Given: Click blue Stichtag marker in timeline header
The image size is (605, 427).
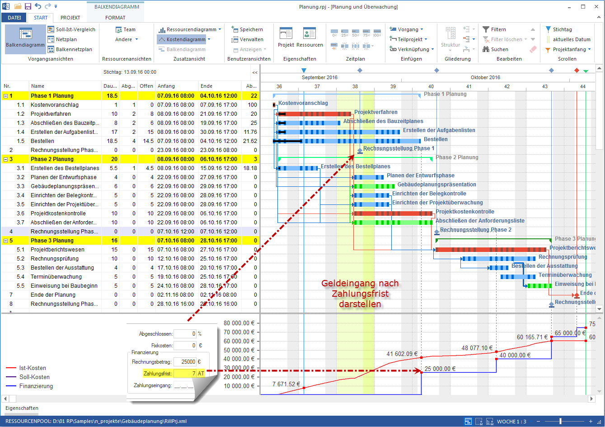Looking at the screenshot, I should (x=304, y=71).
